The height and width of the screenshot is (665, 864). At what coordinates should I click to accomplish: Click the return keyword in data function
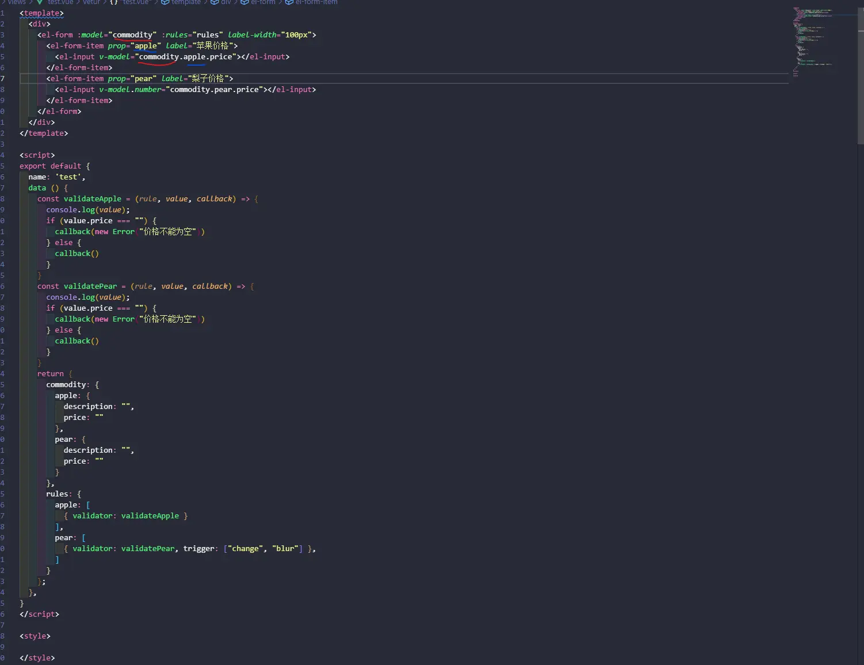[51, 374]
